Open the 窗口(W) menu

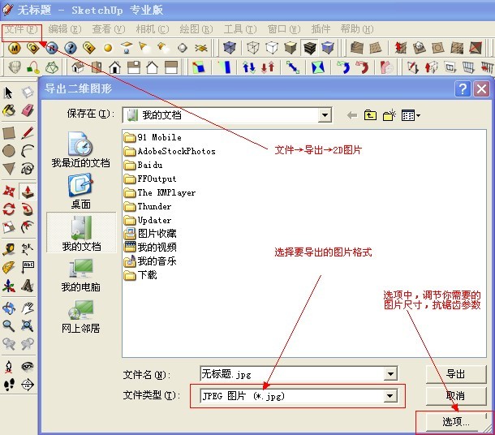pyautogui.click(x=284, y=29)
